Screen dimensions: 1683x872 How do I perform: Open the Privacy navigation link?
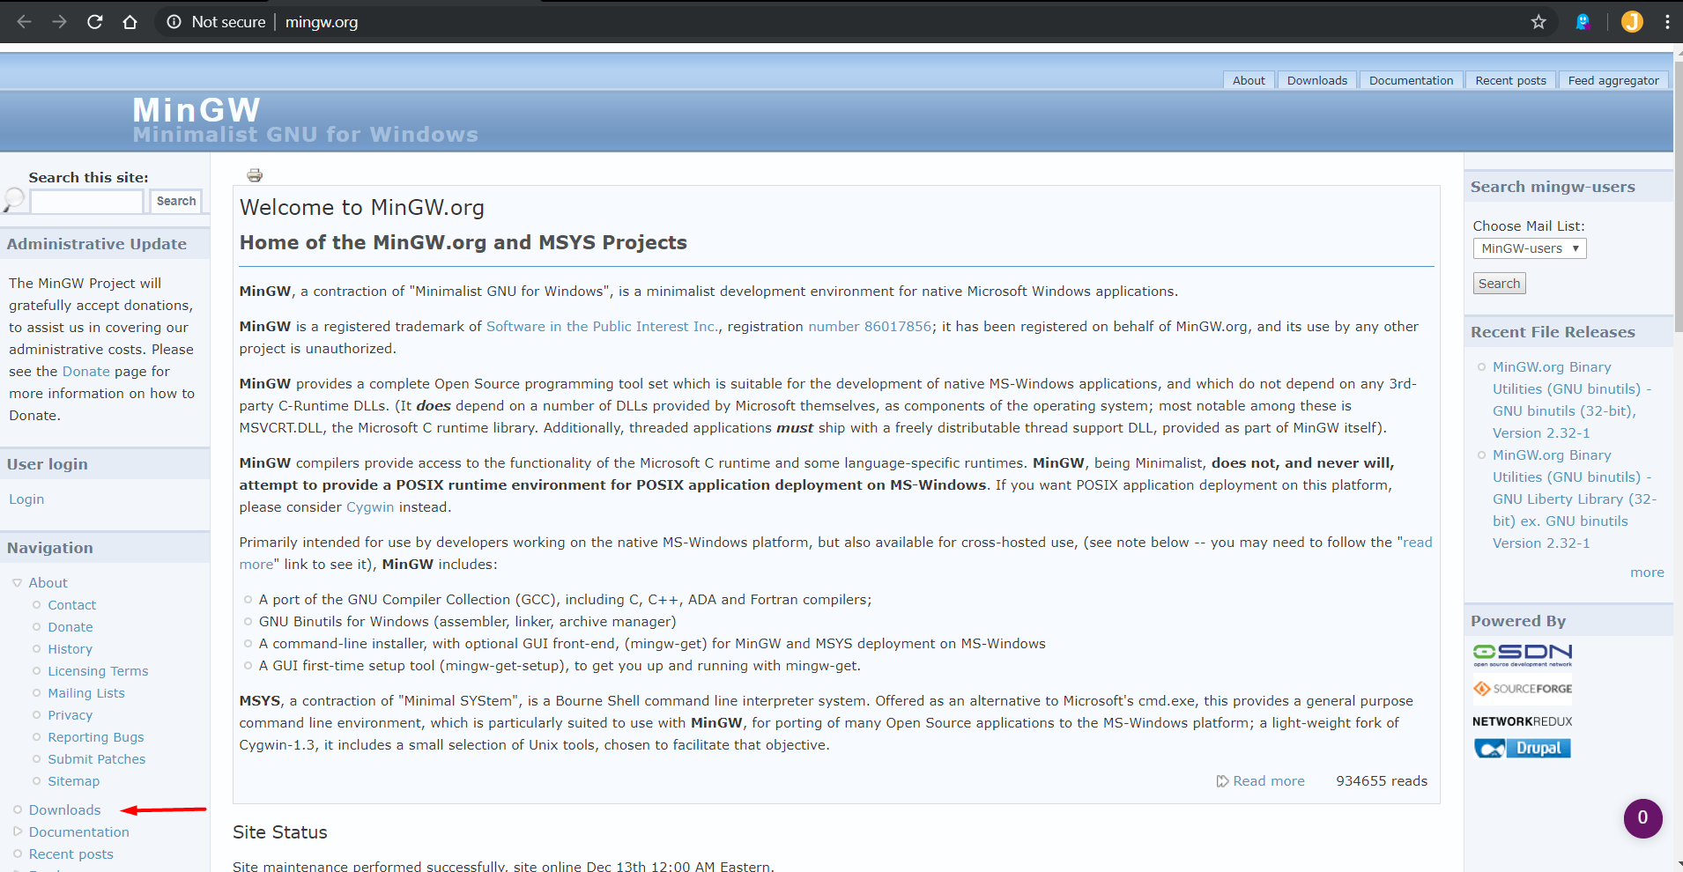point(70,715)
